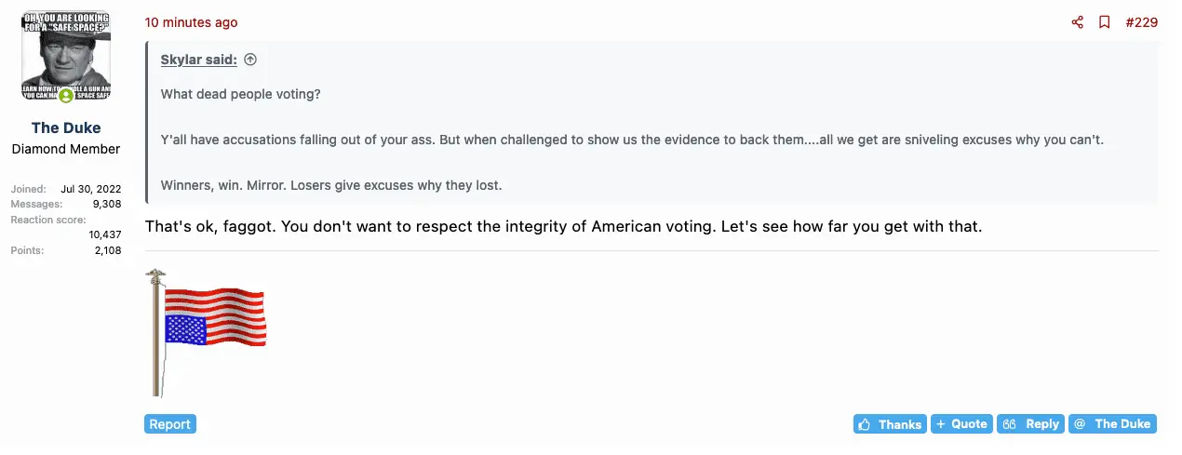The image size is (1182, 455).
Task: Expand the quoted Skylar message block
Action: tap(651, 140)
